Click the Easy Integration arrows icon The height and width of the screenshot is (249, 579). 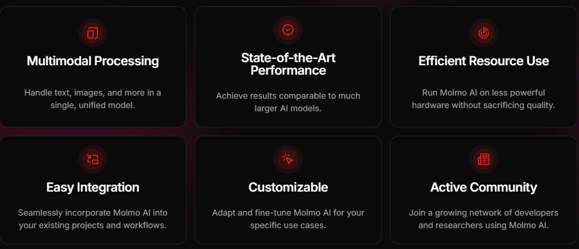pos(93,159)
